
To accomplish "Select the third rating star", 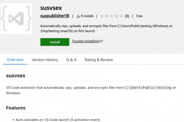I will [112, 16].
